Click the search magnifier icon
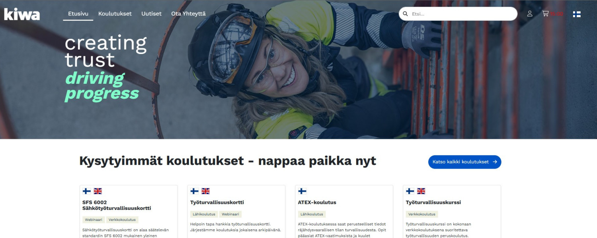Viewport: 597px width, 238px height. 406,14
